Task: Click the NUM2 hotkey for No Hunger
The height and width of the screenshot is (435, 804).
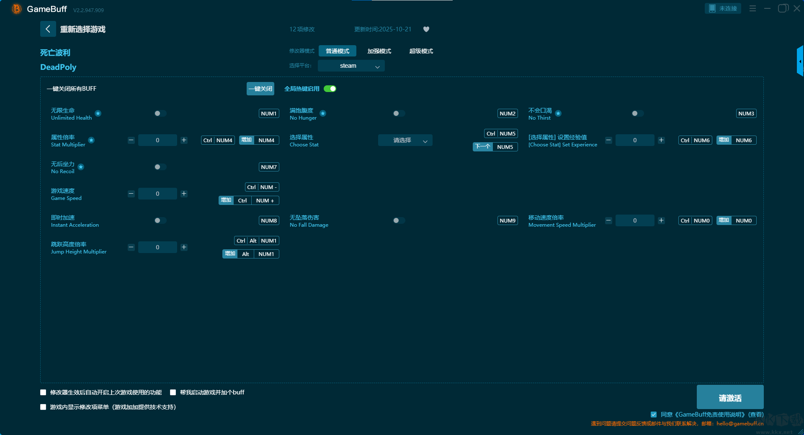Action: click(x=508, y=113)
